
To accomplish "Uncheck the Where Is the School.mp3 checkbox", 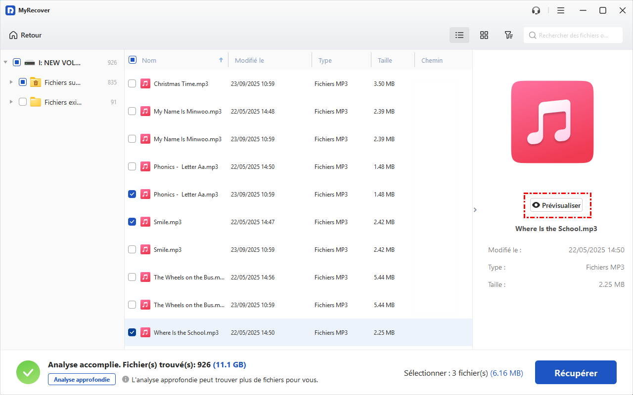I will tap(132, 332).
